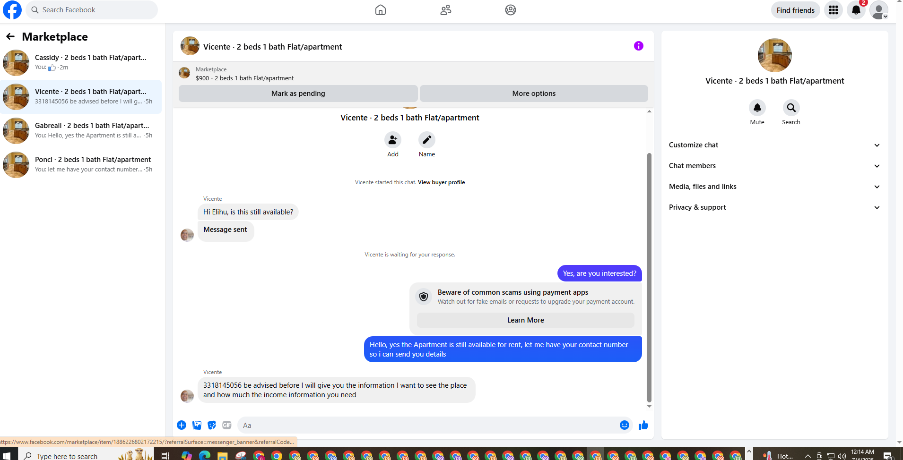903x460 pixels.
Task: Send a thumbs-up like
Action: point(643,425)
